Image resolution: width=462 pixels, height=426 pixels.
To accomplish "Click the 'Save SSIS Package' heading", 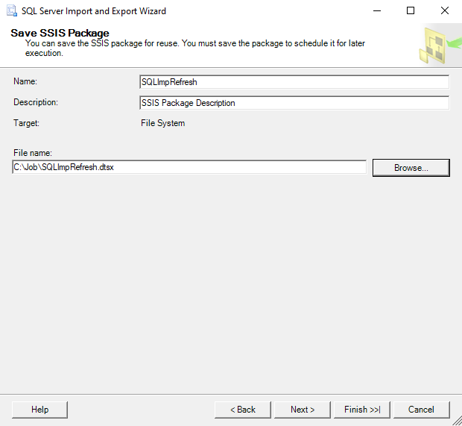I will coord(60,33).
